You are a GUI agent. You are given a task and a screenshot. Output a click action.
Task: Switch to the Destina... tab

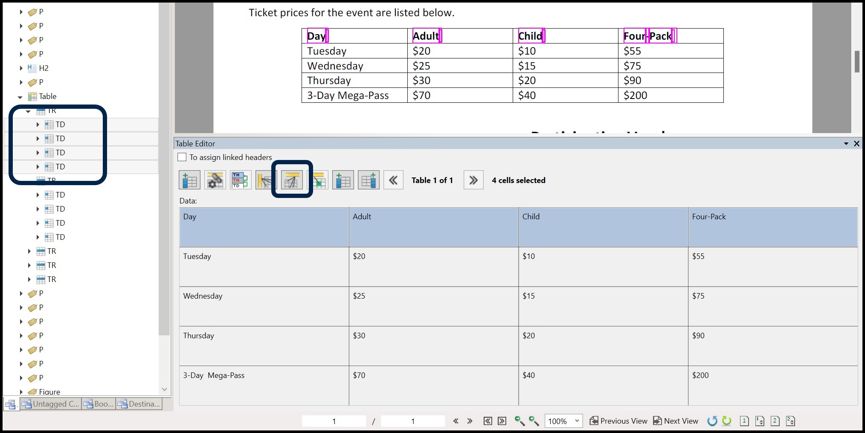139,404
